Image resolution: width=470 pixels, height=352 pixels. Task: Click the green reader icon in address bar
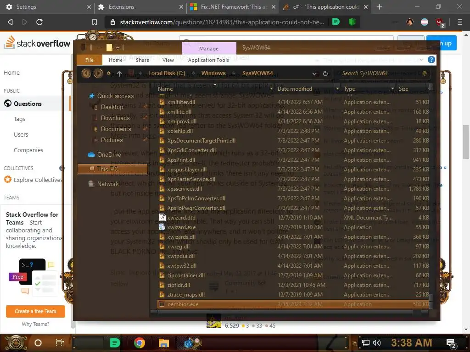point(336,22)
